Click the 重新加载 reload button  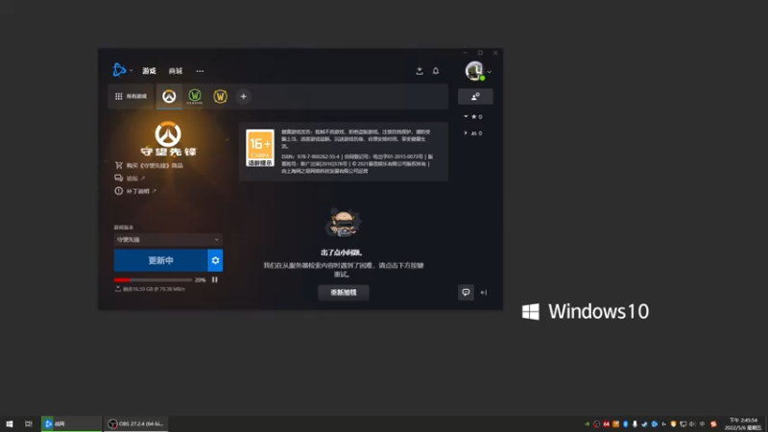tap(344, 293)
